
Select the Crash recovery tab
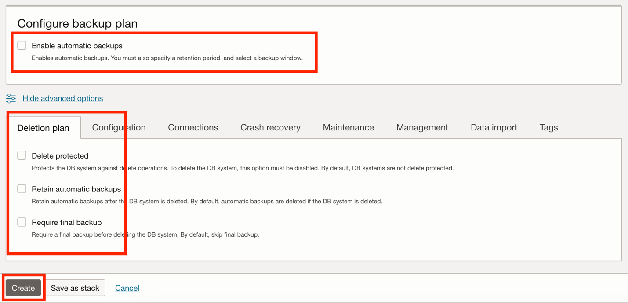point(270,127)
